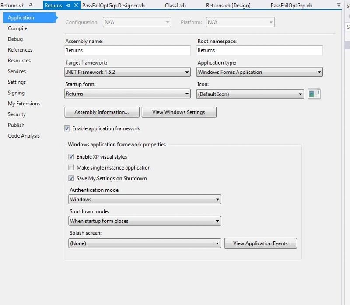Screen dimensions: 350x305
Task: Click View Application Events
Action: coord(261,243)
